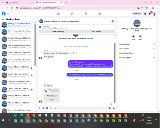Open Ana's conversation in the list

(x=17, y=46)
